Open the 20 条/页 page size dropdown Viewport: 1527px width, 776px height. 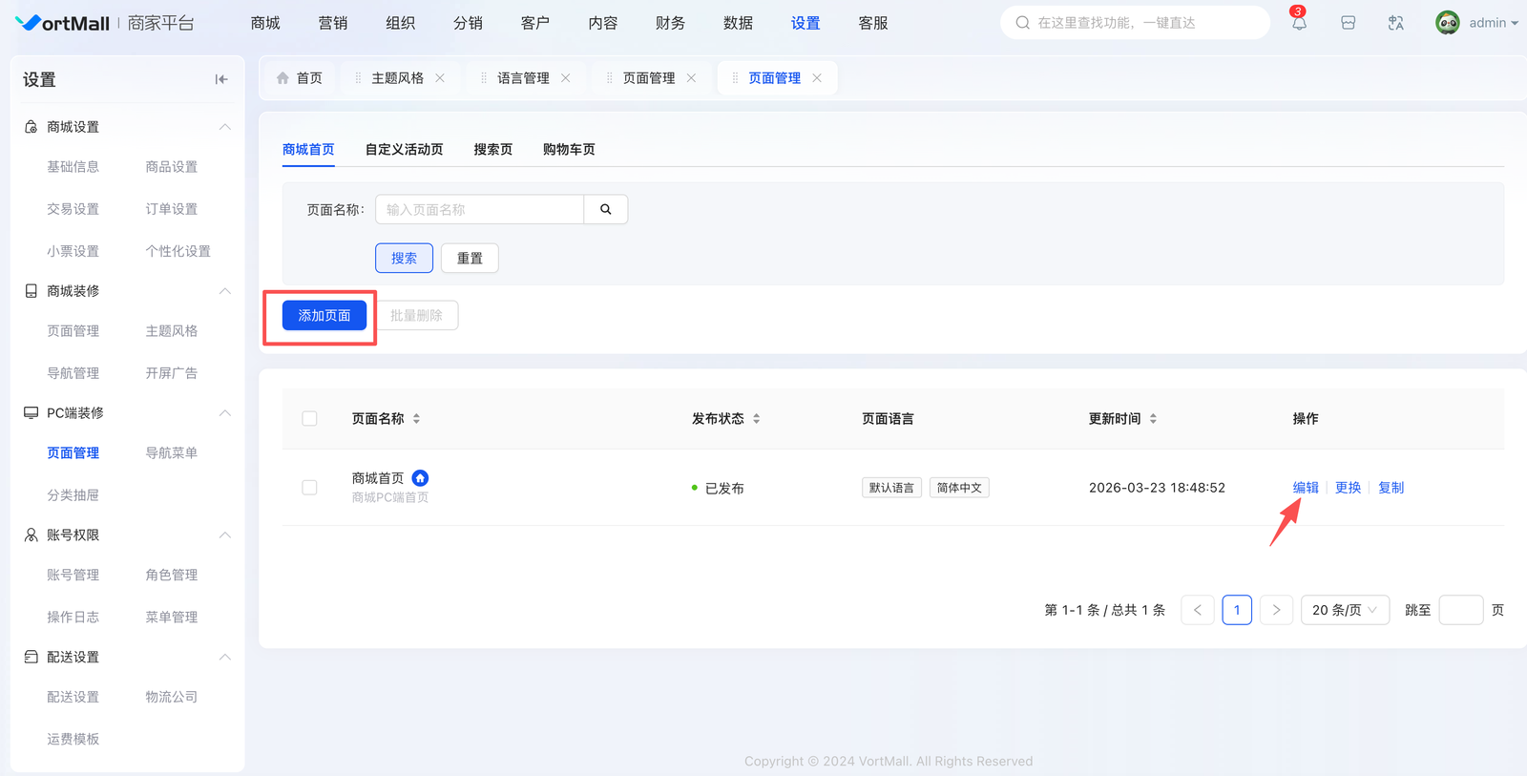[1344, 610]
